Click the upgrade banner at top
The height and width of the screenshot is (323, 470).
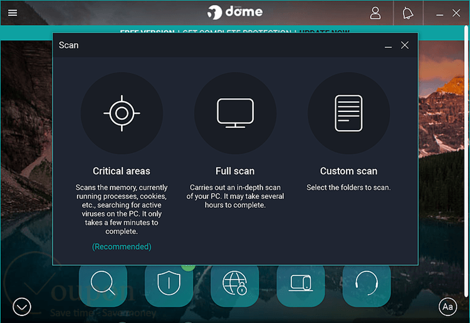point(235,31)
